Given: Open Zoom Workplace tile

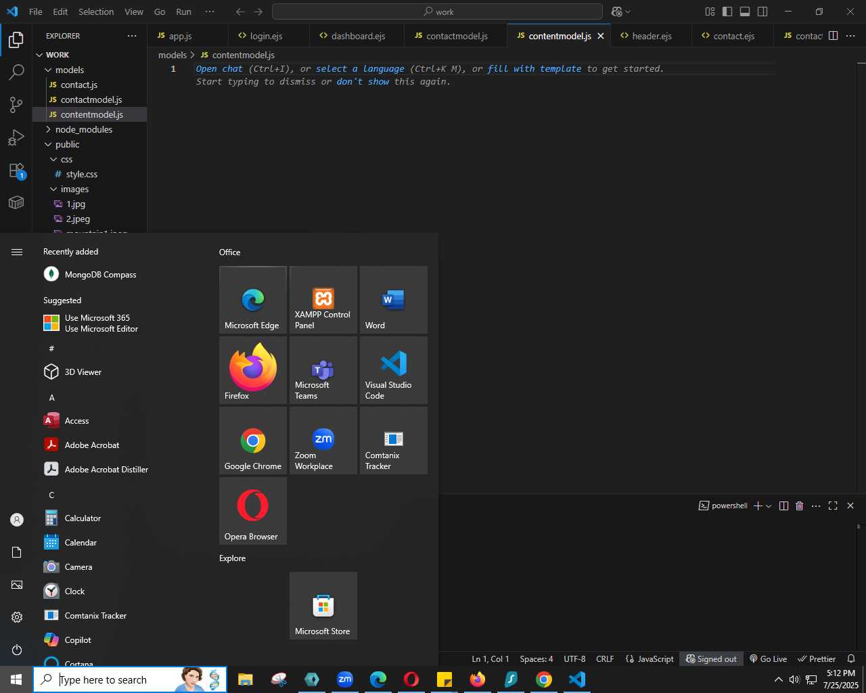Looking at the screenshot, I should [x=323, y=441].
